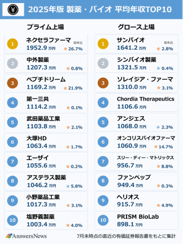Click the AnswersNews logo at the bottom

26,236
